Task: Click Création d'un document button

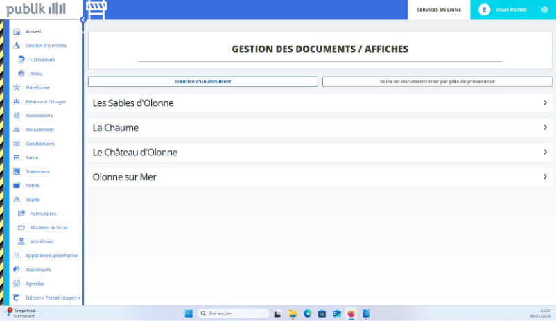Action: coord(203,82)
